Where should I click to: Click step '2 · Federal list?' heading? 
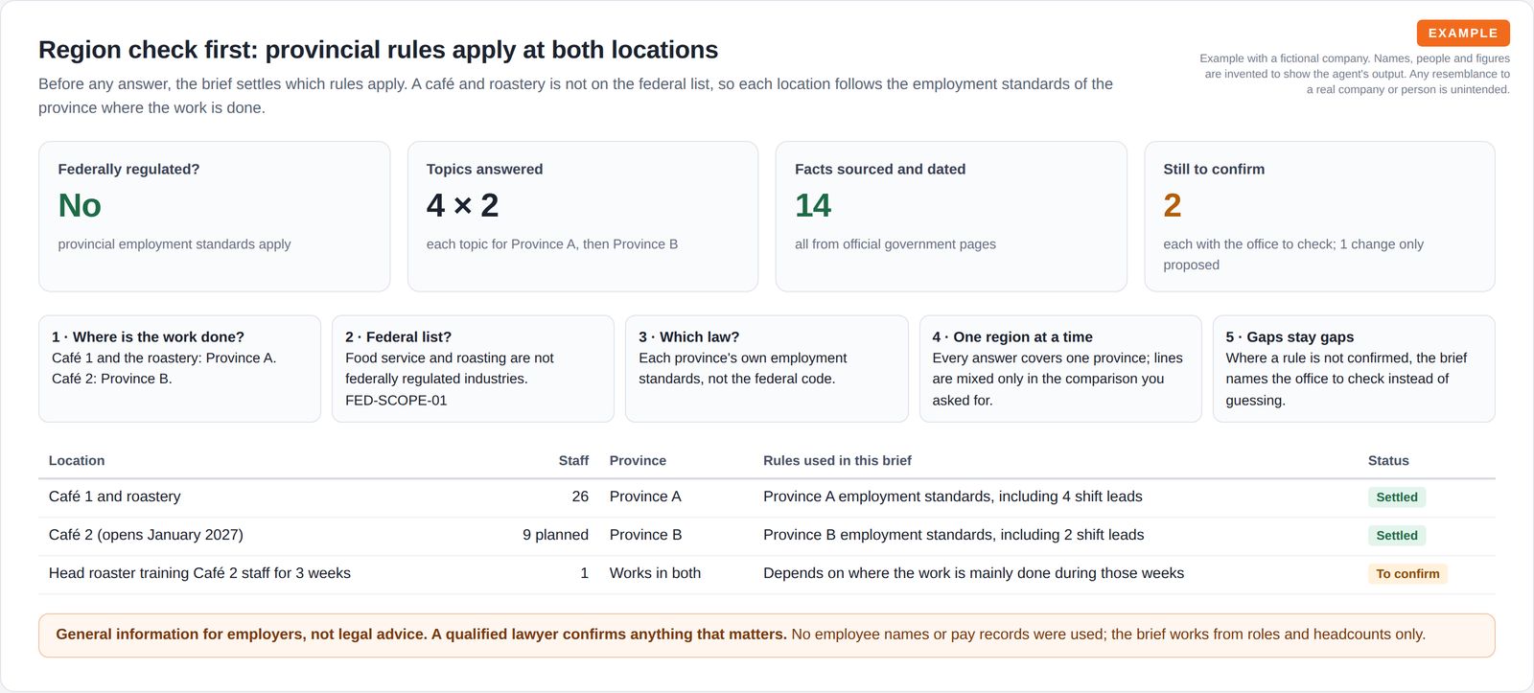(398, 337)
